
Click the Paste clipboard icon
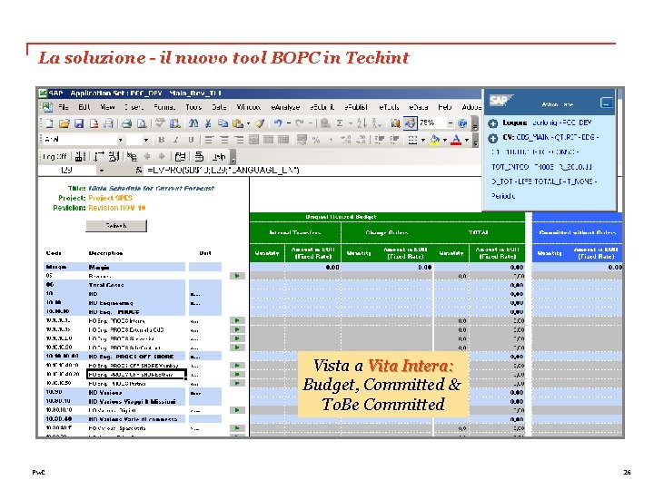238,123
